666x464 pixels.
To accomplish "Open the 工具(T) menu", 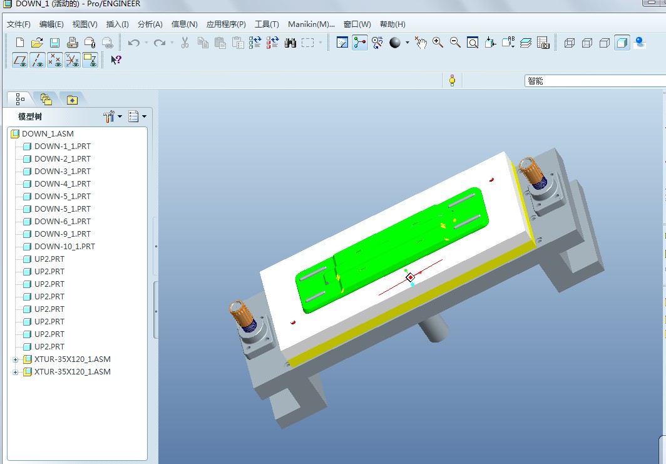I will pos(267,24).
